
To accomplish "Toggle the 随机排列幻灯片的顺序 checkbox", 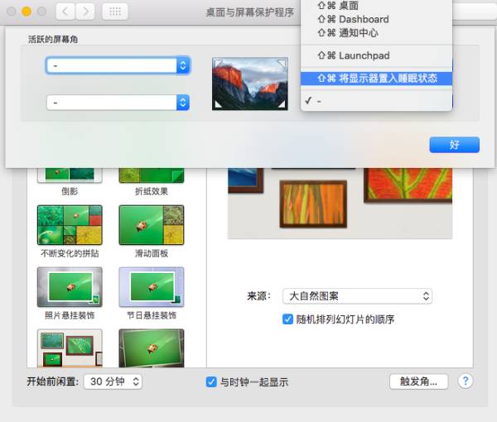I will 288,319.
